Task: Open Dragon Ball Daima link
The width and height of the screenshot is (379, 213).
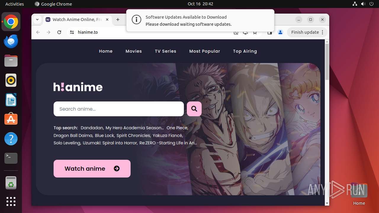Action: 73,135
